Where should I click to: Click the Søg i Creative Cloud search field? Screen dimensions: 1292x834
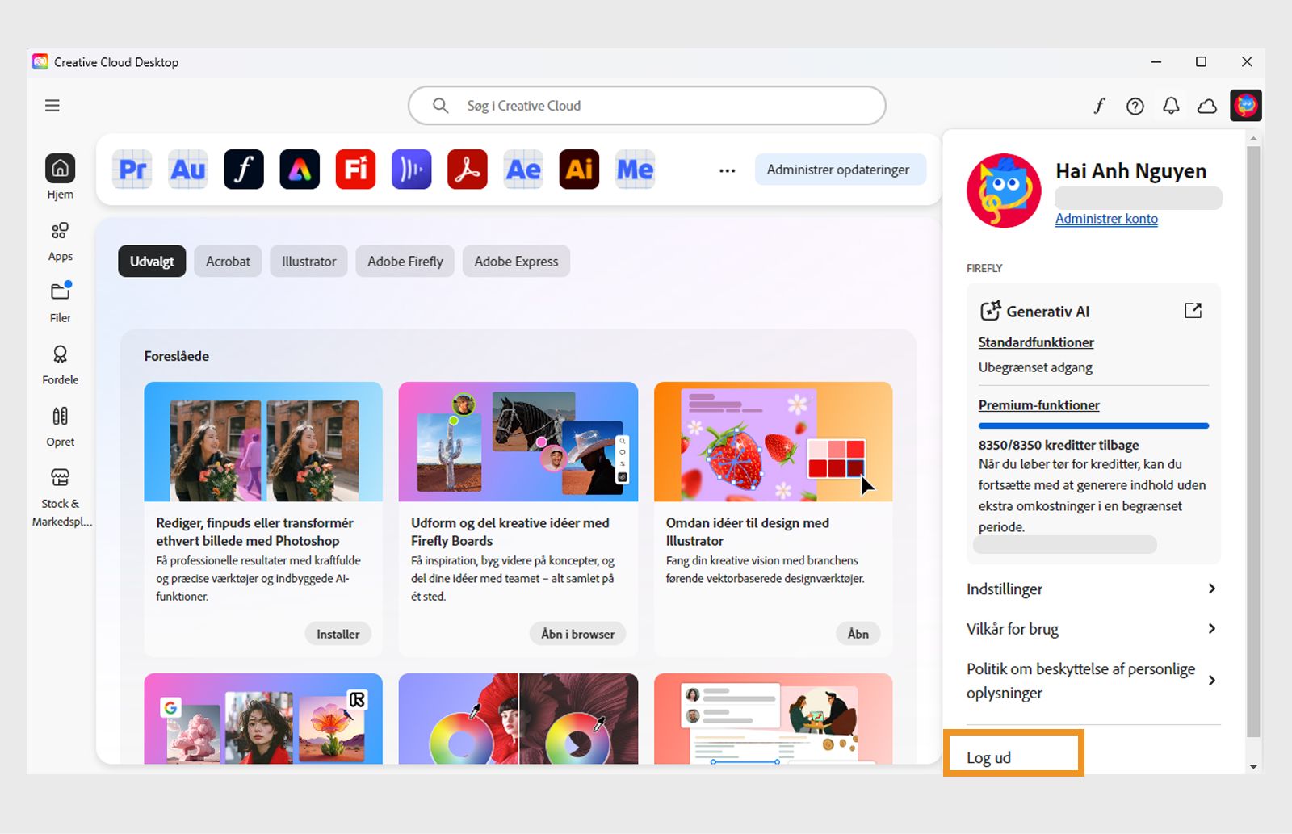tap(647, 106)
